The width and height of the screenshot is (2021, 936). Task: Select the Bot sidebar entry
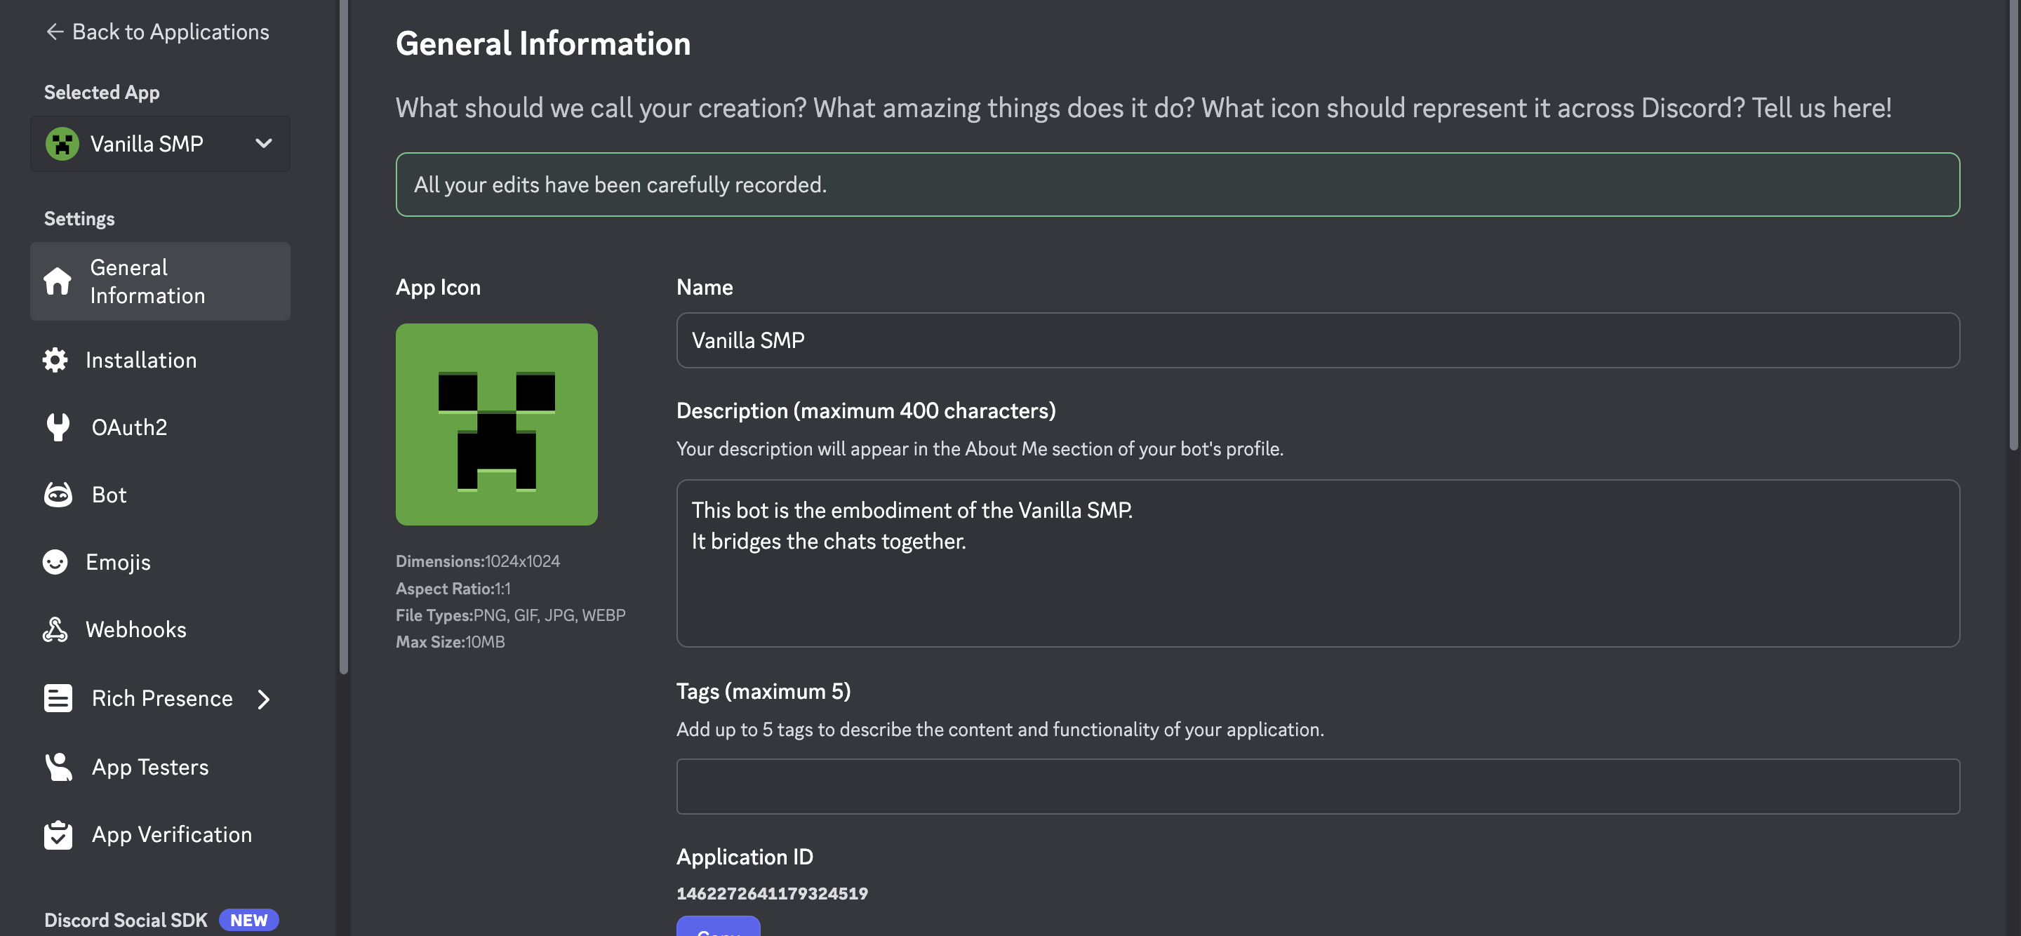[109, 494]
